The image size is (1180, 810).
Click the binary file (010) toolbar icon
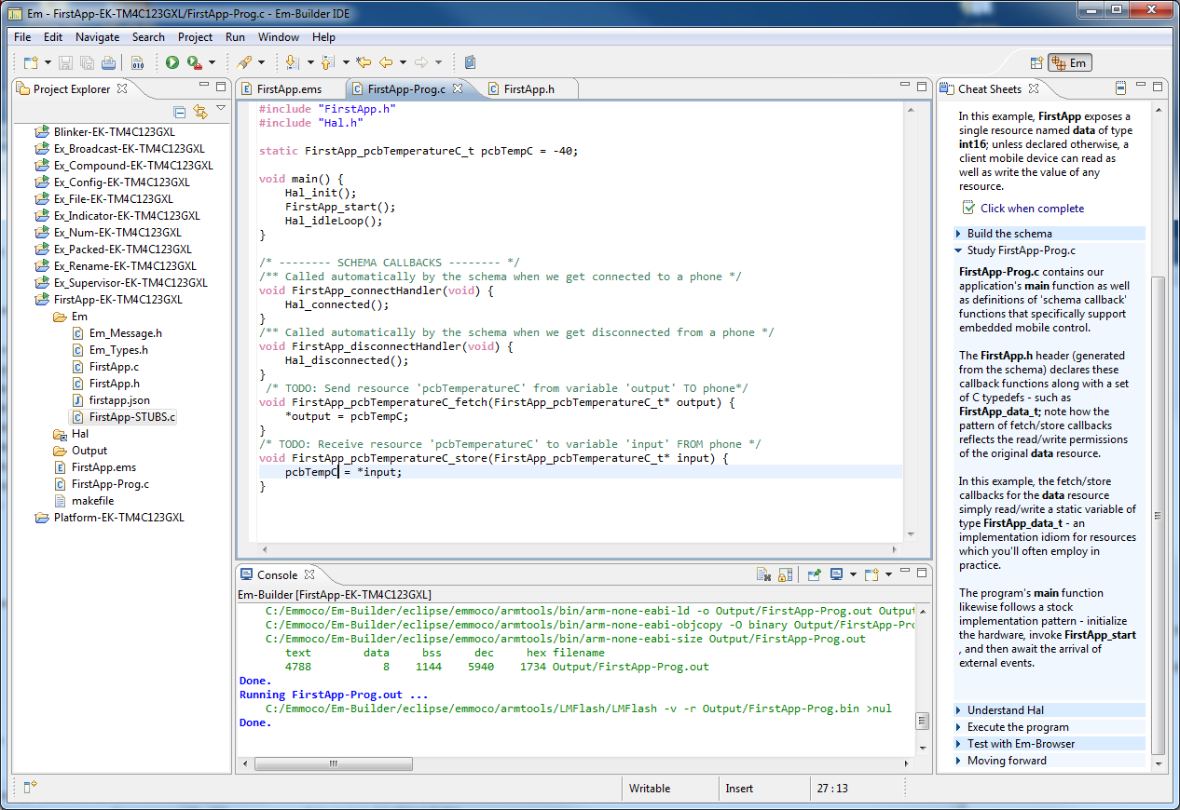pos(136,61)
